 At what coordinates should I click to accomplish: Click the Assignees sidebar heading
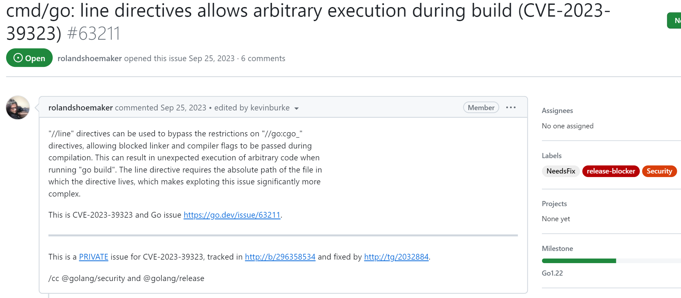pos(557,111)
